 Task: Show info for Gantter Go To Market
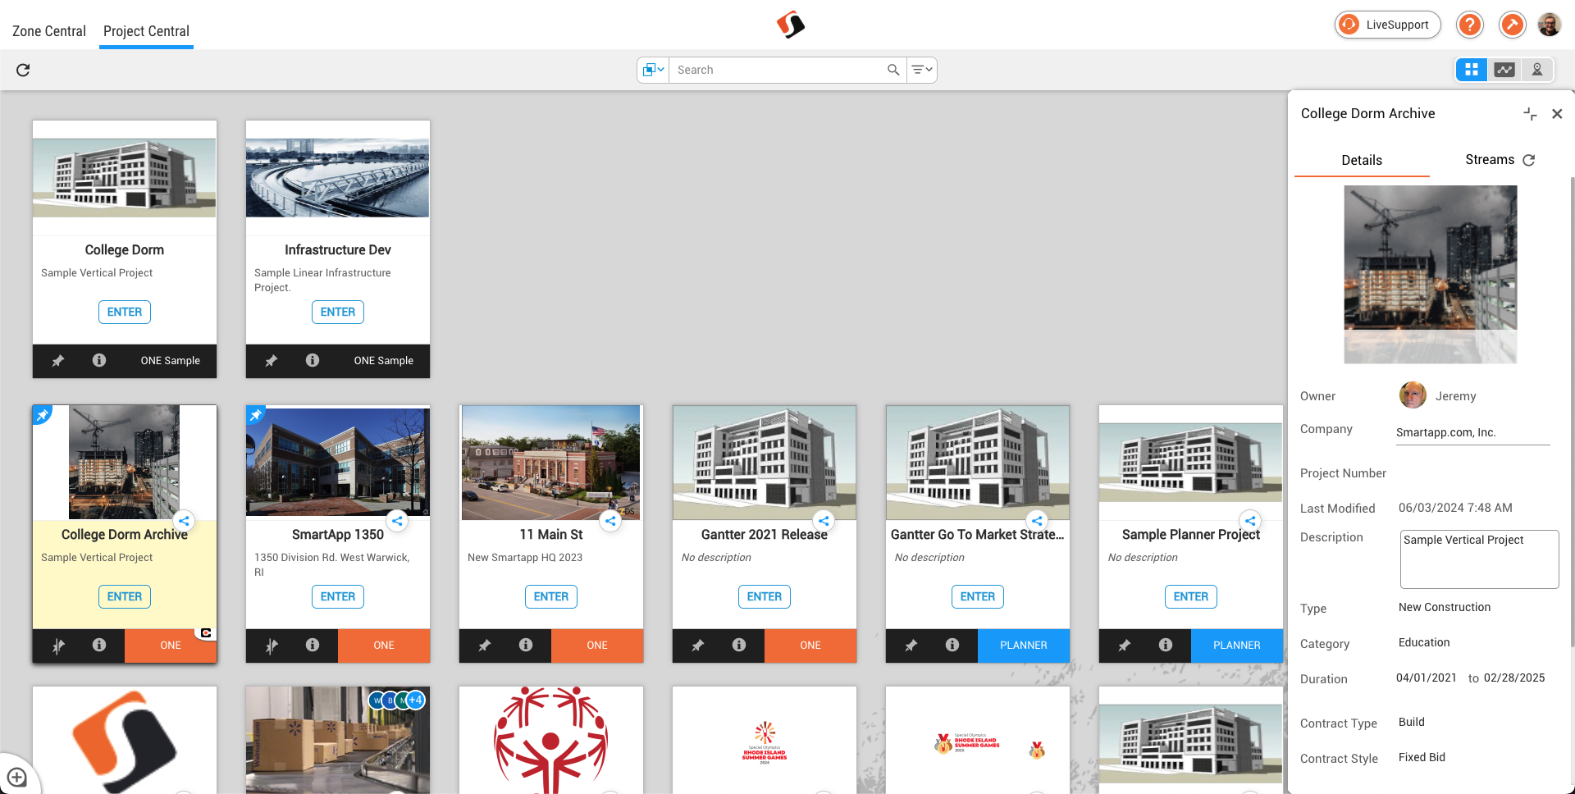pos(952,645)
